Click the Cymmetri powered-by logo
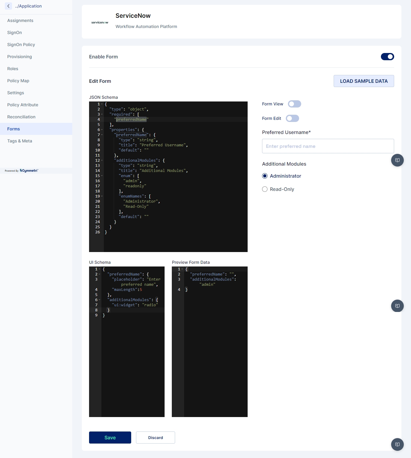 pos(29,171)
